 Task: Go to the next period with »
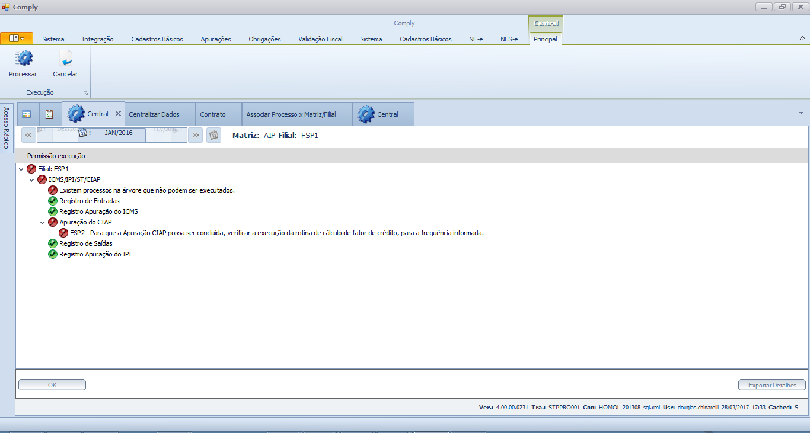195,135
